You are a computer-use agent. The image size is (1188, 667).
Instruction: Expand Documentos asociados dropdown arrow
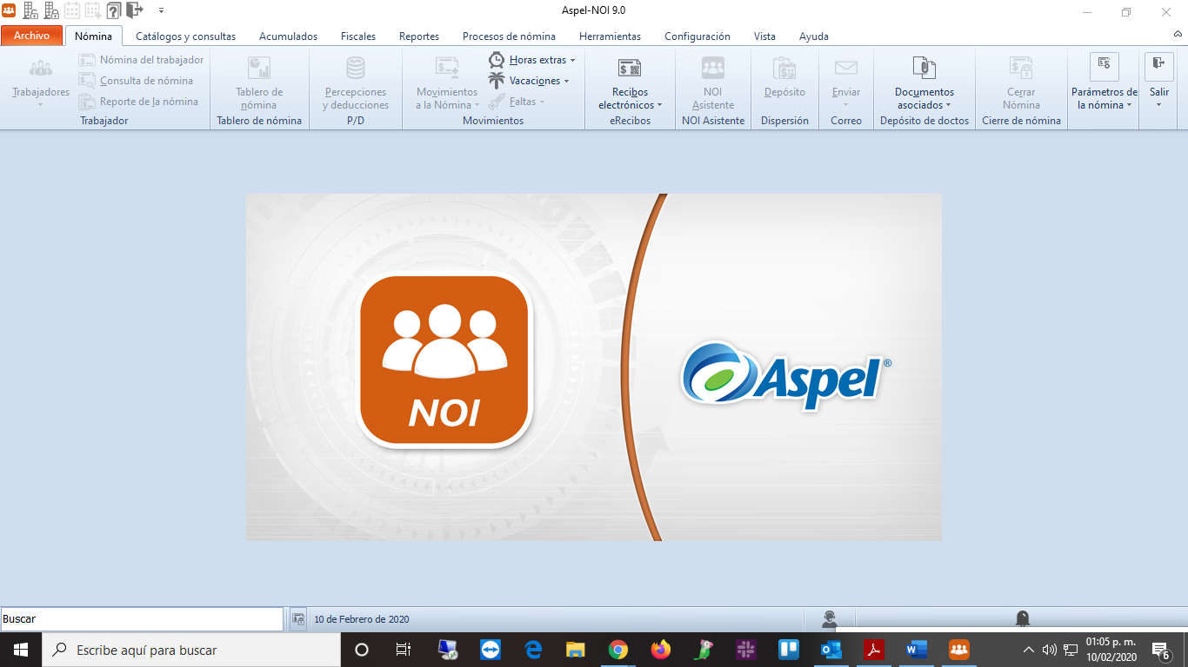[948, 105]
